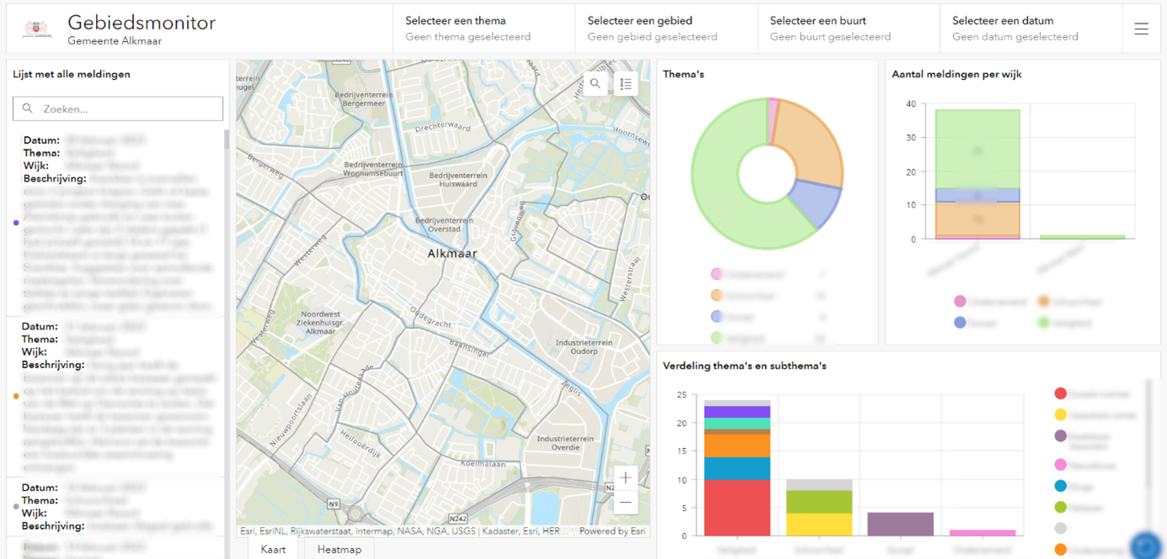Screen dimensions: 1167x559
Task: Toggle the green legend entry in Thema's chart
Action: point(717,338)
